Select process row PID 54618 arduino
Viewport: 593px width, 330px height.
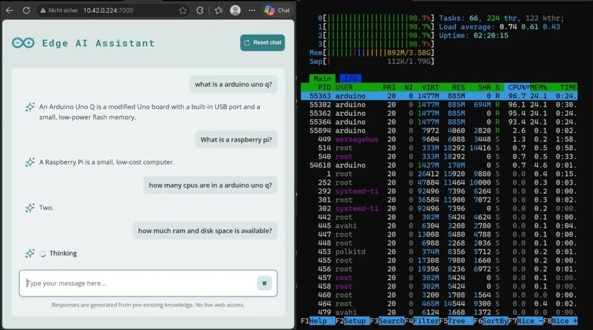pos(439,165)
